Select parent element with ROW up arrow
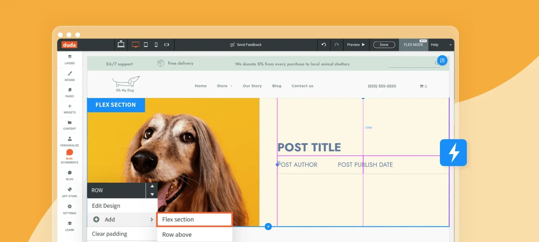 pos(152,186)
